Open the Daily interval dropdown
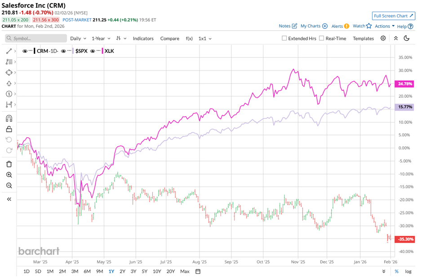Image resolution: width=421 pixels, height=279 pixels. click(x=76, y=38)
